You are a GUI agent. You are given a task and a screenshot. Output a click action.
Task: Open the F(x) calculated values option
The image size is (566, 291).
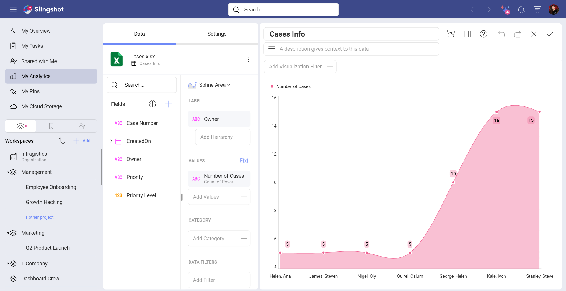pyautogui.click(x=244, y=161)
